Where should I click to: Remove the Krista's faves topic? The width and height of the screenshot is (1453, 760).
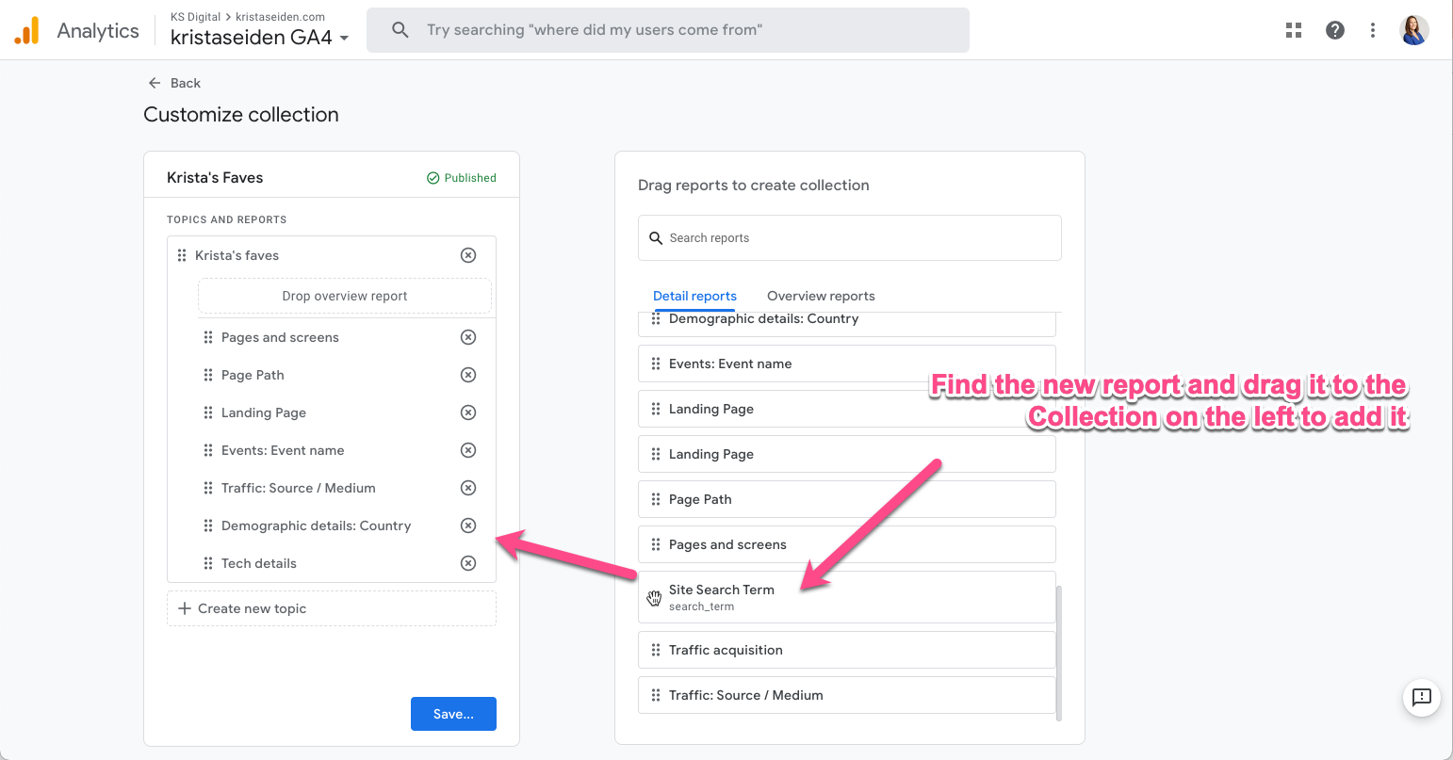tap(468, 255)
